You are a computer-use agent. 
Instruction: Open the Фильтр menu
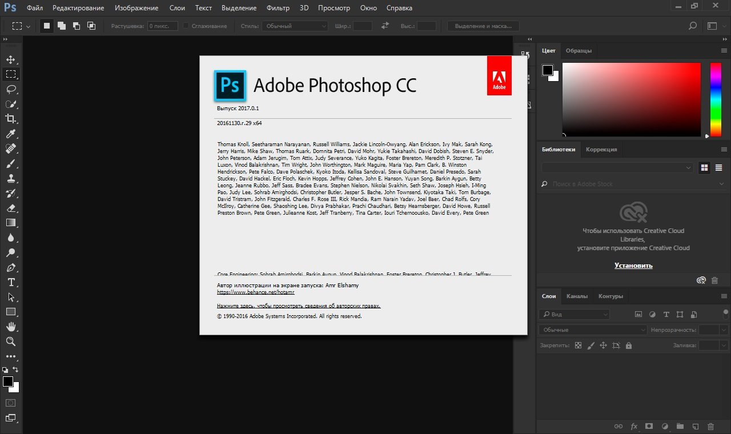tap(278, 8)
